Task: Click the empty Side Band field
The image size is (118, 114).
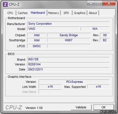Action: 50,92
